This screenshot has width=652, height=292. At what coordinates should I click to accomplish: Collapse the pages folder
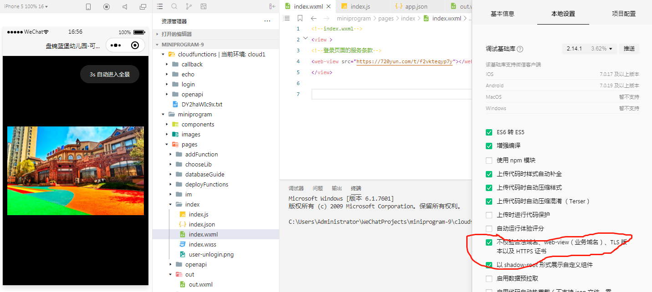tap(167, 144)
